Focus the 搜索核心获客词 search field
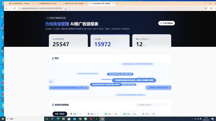The width and height of the screenshot is (216, 121). [151, 105]
